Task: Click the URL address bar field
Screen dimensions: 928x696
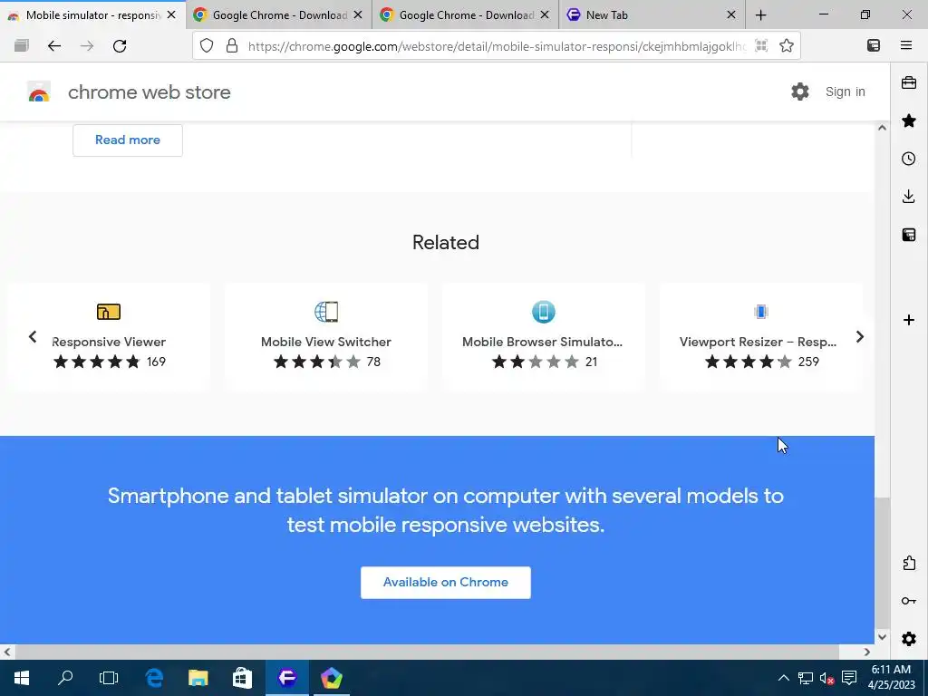Action: tap(498, 45)
